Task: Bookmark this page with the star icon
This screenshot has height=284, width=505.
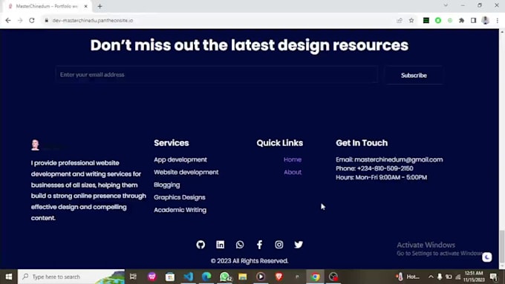Action: (411, 20)
